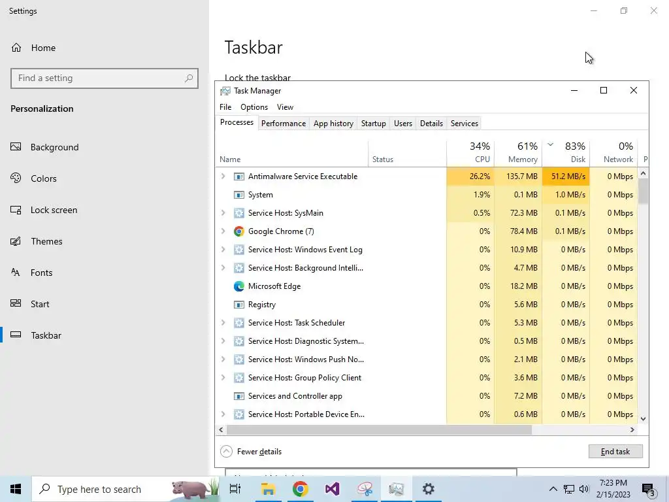
Task: Expand Service Host: Diagnostic System group
Action: pos(223,341)
